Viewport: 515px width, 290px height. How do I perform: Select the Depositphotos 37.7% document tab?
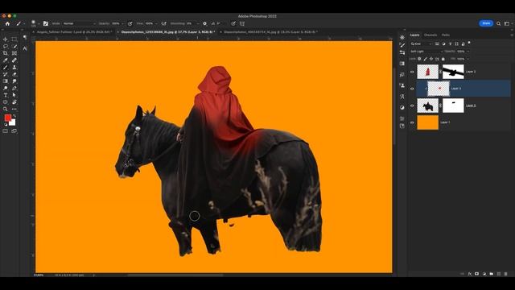pos(168,32)
